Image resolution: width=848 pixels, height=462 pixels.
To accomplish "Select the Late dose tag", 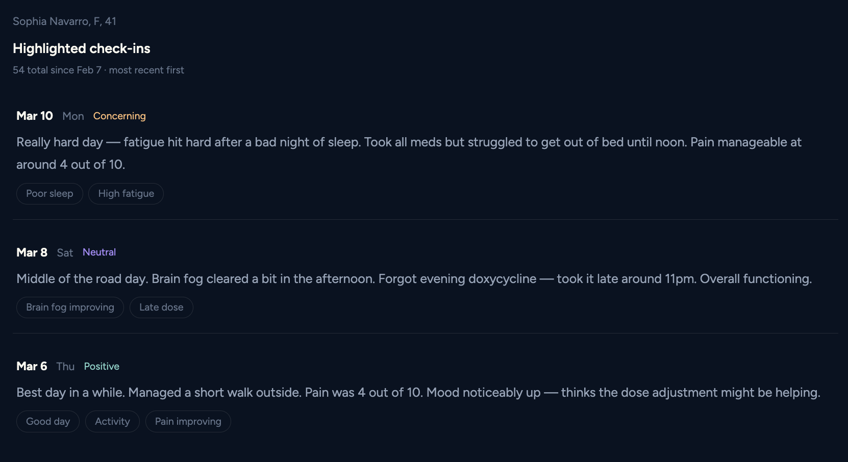I will 161,307.
